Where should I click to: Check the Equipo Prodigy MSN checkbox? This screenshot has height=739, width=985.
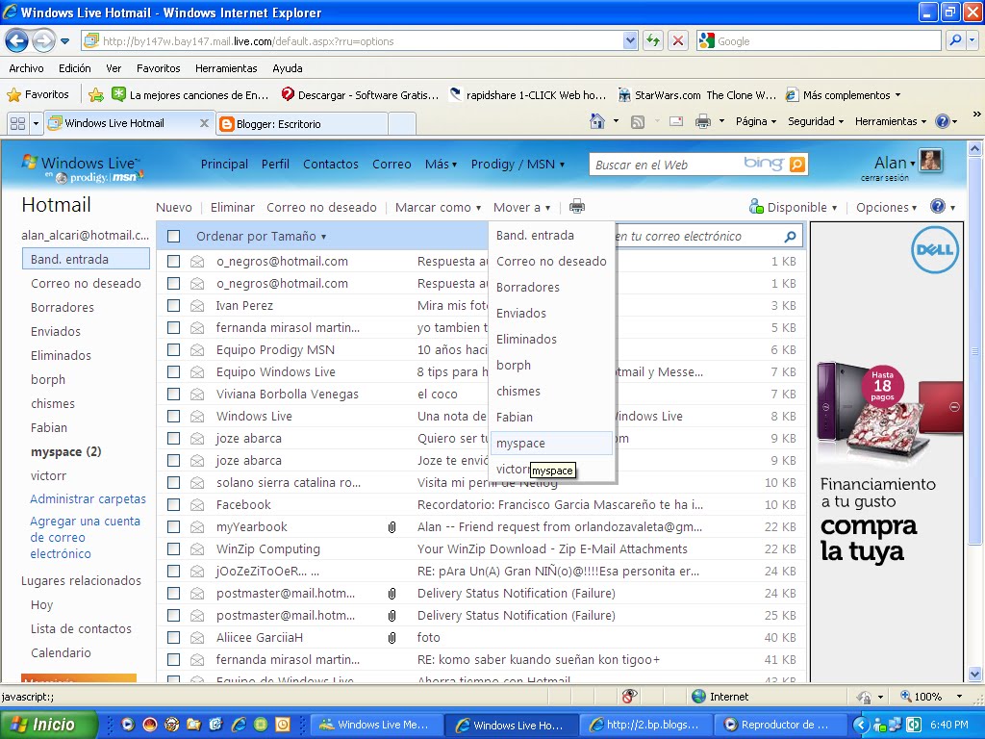point(174,350)
